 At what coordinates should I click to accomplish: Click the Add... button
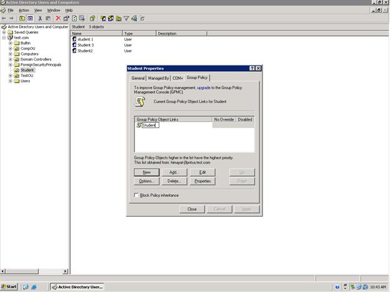coord(174,172)
